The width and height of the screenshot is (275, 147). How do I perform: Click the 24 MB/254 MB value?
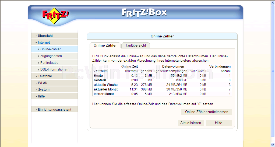coord(177,85)
